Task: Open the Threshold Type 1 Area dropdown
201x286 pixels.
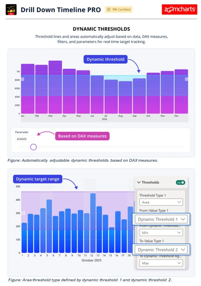Action: (x=161, y=202)
